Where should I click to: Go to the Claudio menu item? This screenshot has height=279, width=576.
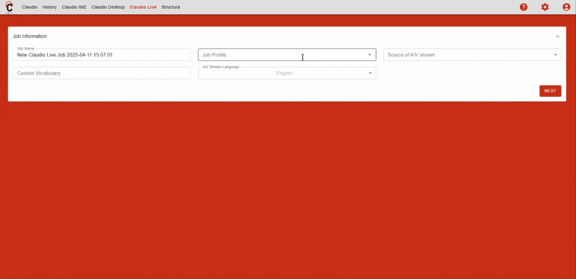[30, 7]
